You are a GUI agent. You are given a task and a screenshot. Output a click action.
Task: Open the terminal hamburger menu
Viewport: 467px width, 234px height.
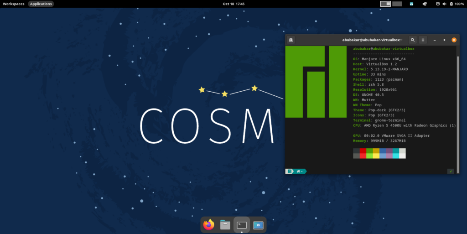tap(423, 40)
